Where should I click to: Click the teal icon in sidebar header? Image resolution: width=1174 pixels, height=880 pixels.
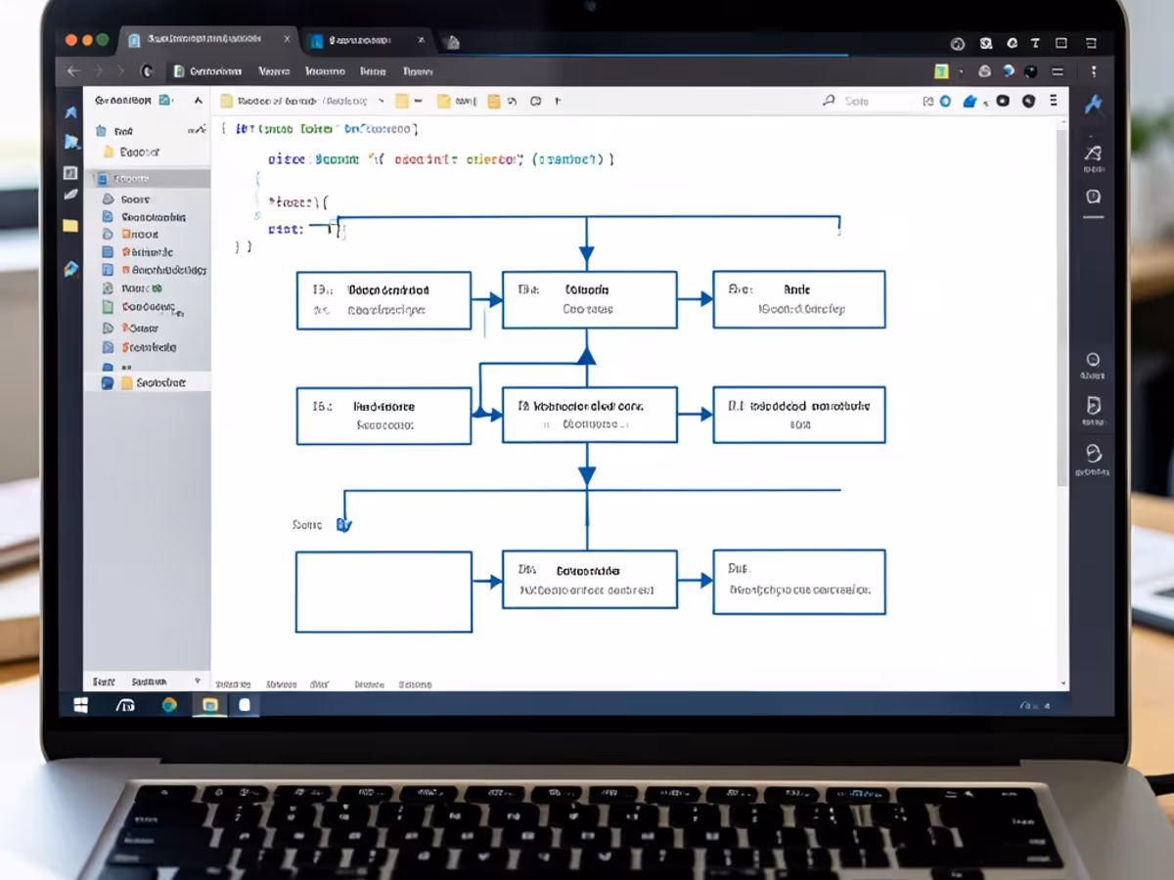(x=165, y=100)
